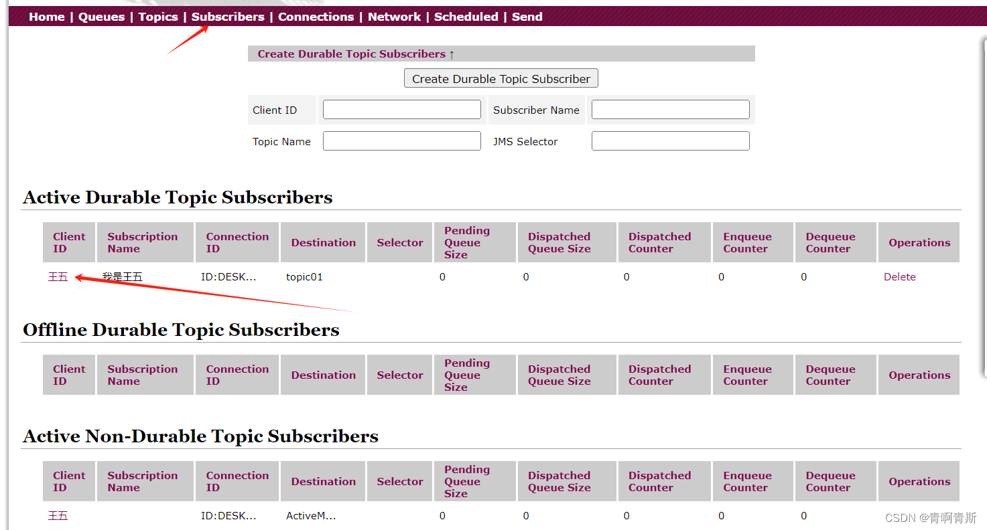Click the subscription name 我是王五
The height and width of the screenshot is (530, 987).
[x=122, y=277]
